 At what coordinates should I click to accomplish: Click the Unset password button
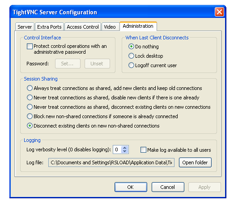point(97,64)
